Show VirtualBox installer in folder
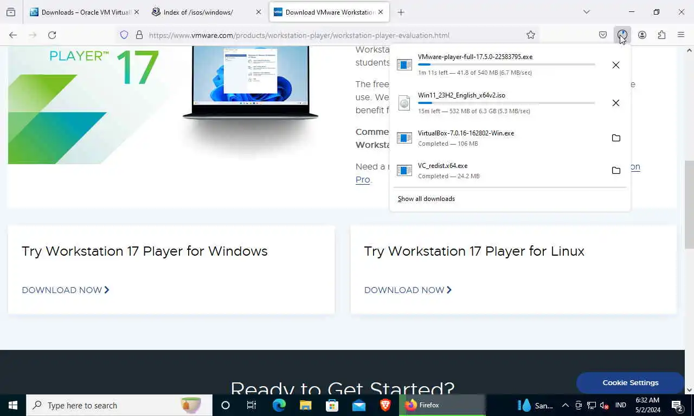 point(616,138)
